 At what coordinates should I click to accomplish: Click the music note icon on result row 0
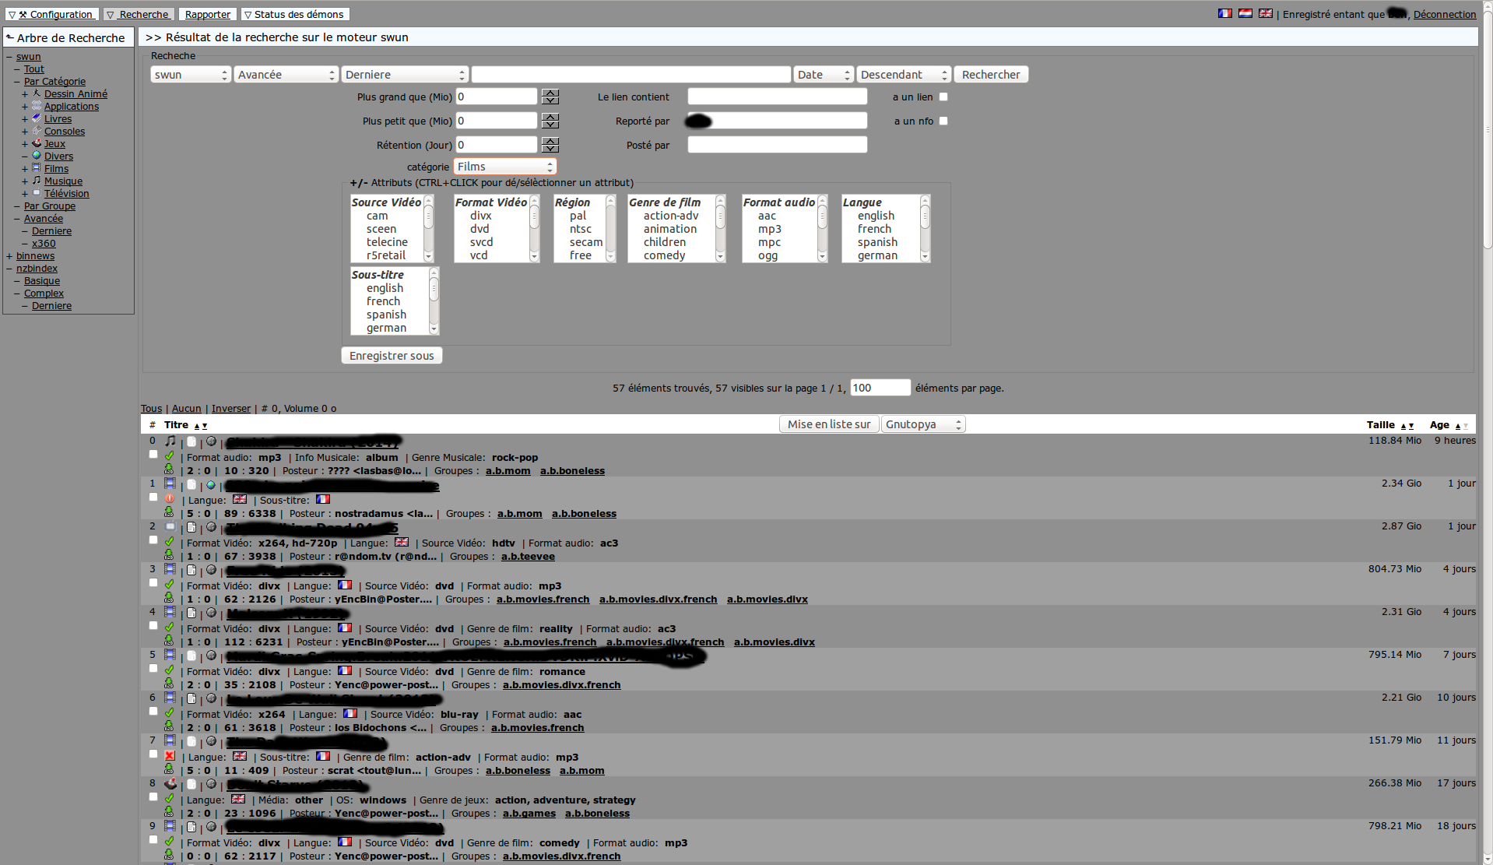(x=170, y=441)
